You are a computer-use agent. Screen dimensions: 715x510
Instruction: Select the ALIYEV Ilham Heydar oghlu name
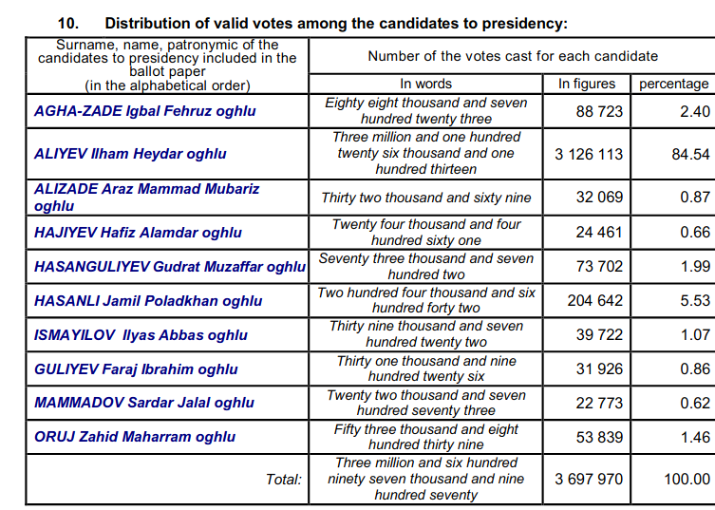(x=130, y=154)
